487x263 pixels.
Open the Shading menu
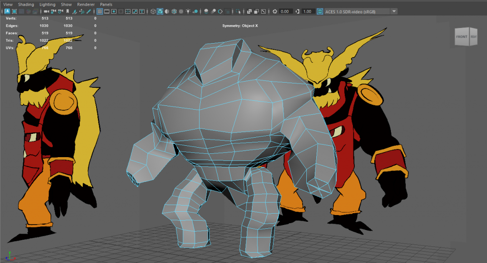[26, 4]
